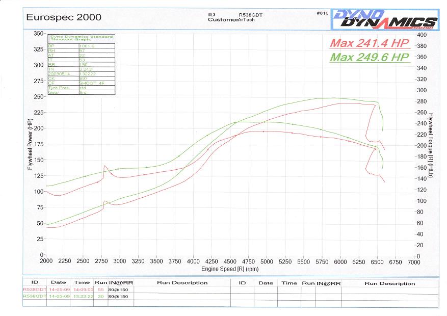Click the Engine Speed [R] (rpm) axis label
This screenshot has height=316, width=447.
coord(229,268)
